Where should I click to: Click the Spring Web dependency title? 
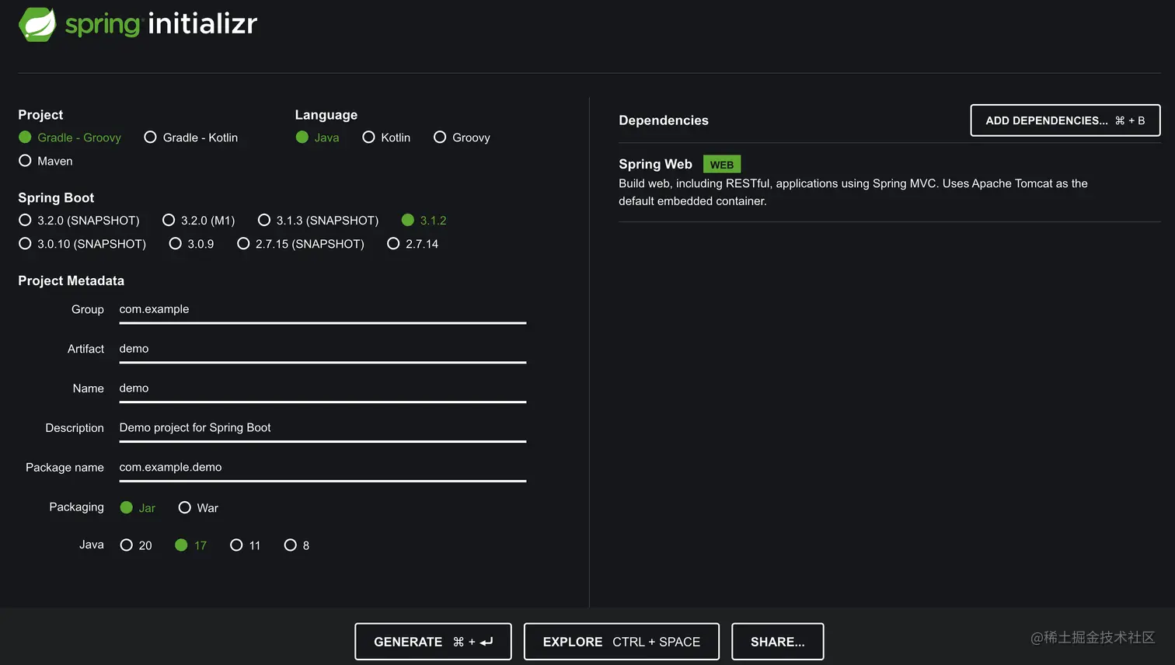(655, 164)
